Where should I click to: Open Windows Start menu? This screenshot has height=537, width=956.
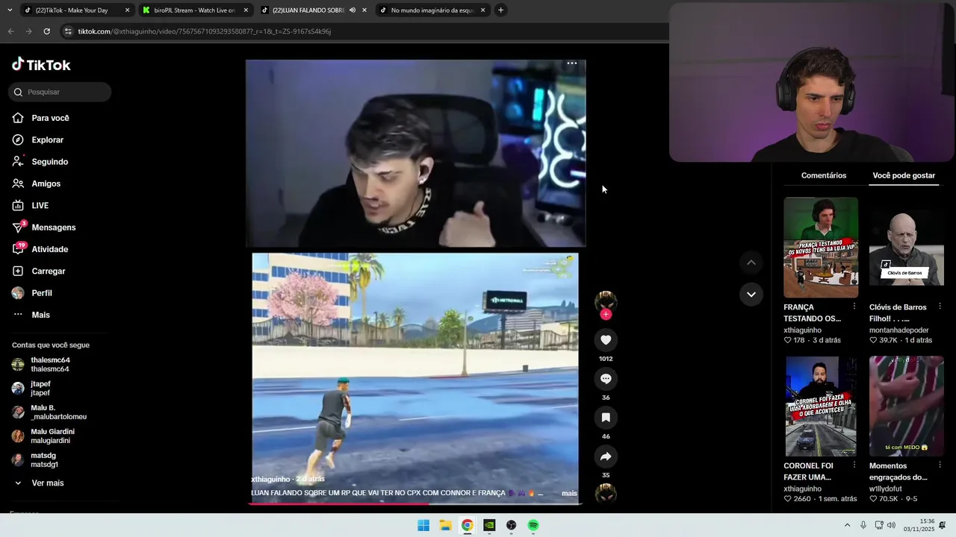(423, 525)
